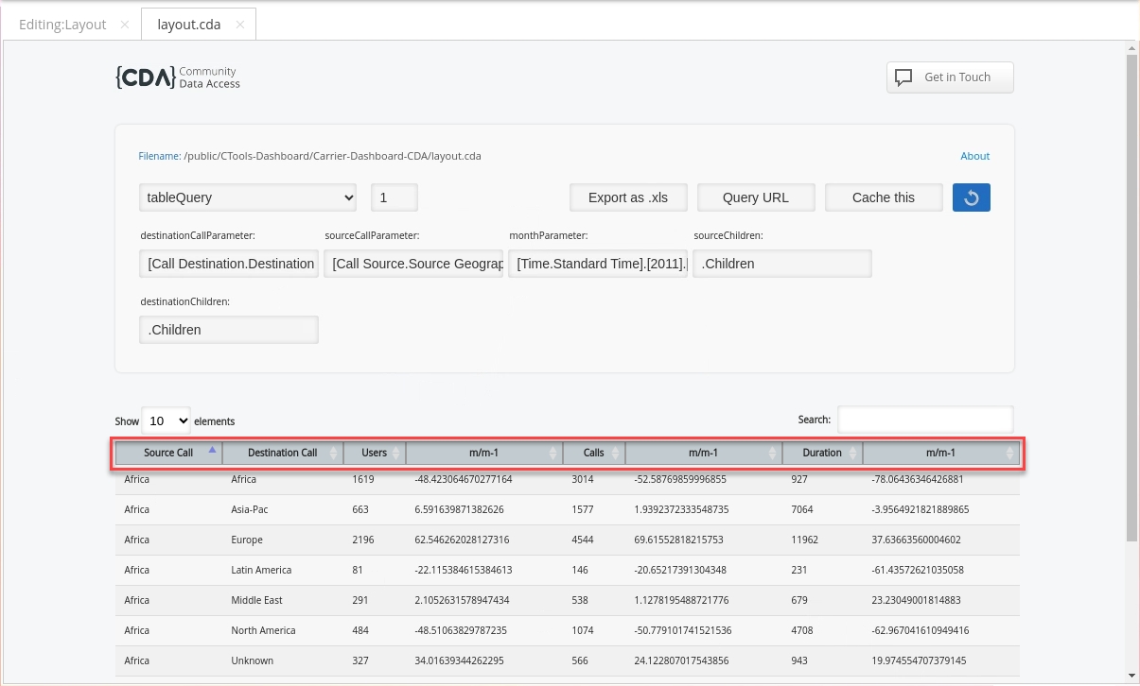Click the blue refresh query icon
Image resolution: width=1140 pixels, height=686 pixels.
tap(971, 197)
